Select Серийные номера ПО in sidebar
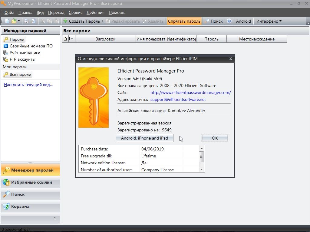 click(28, 46)
